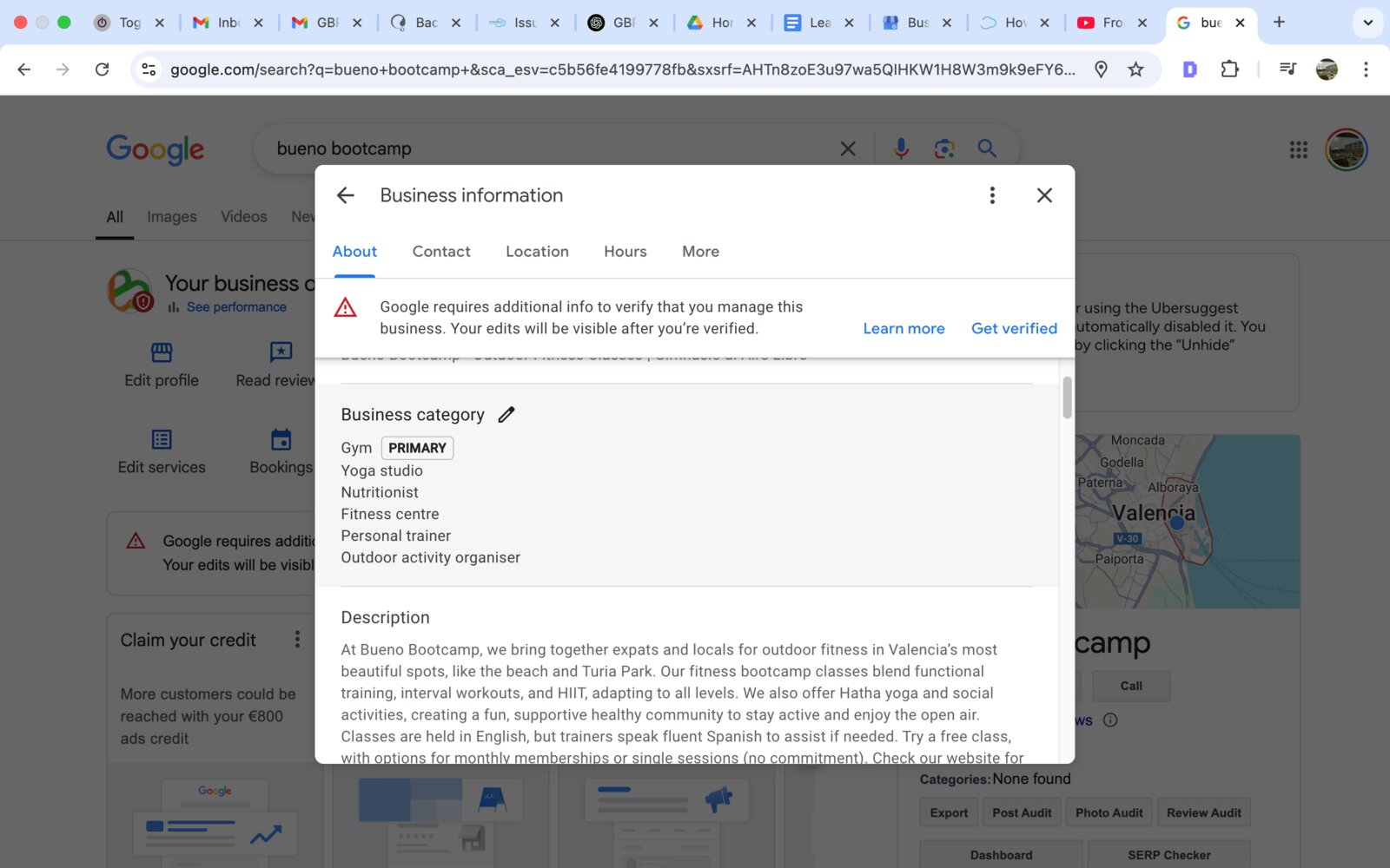Click the address bar URL
The image size is (1390, 868).
(x=622, y=69)
